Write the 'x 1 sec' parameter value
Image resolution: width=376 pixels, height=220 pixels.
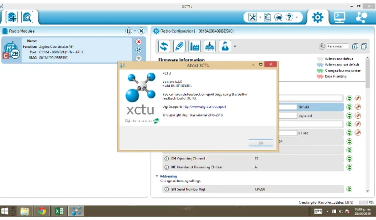(x=358, y=133)
